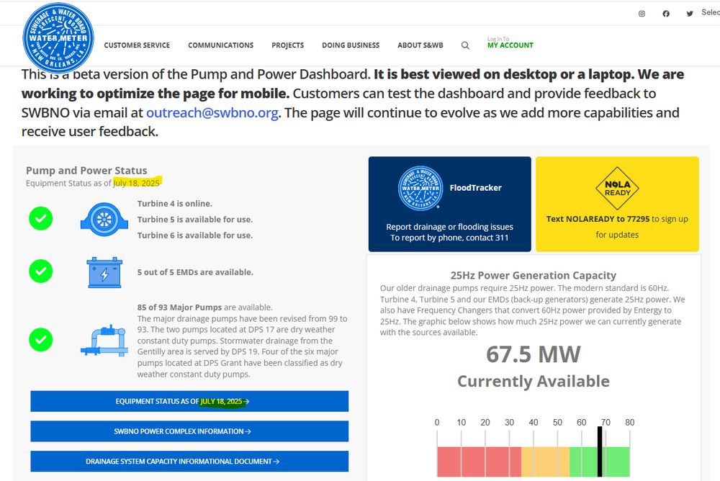Click the blue turbine icon
This screenshot has width=720, height=481.
(104, 219)
